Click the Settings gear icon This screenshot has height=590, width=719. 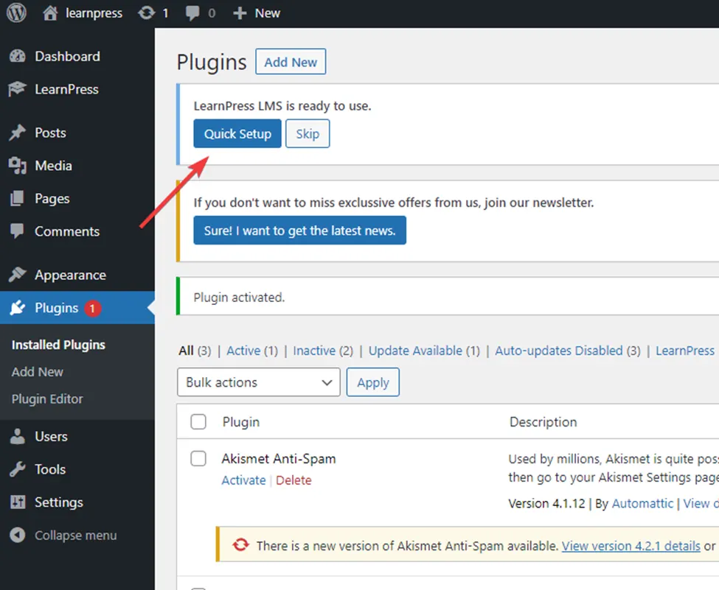18,502
